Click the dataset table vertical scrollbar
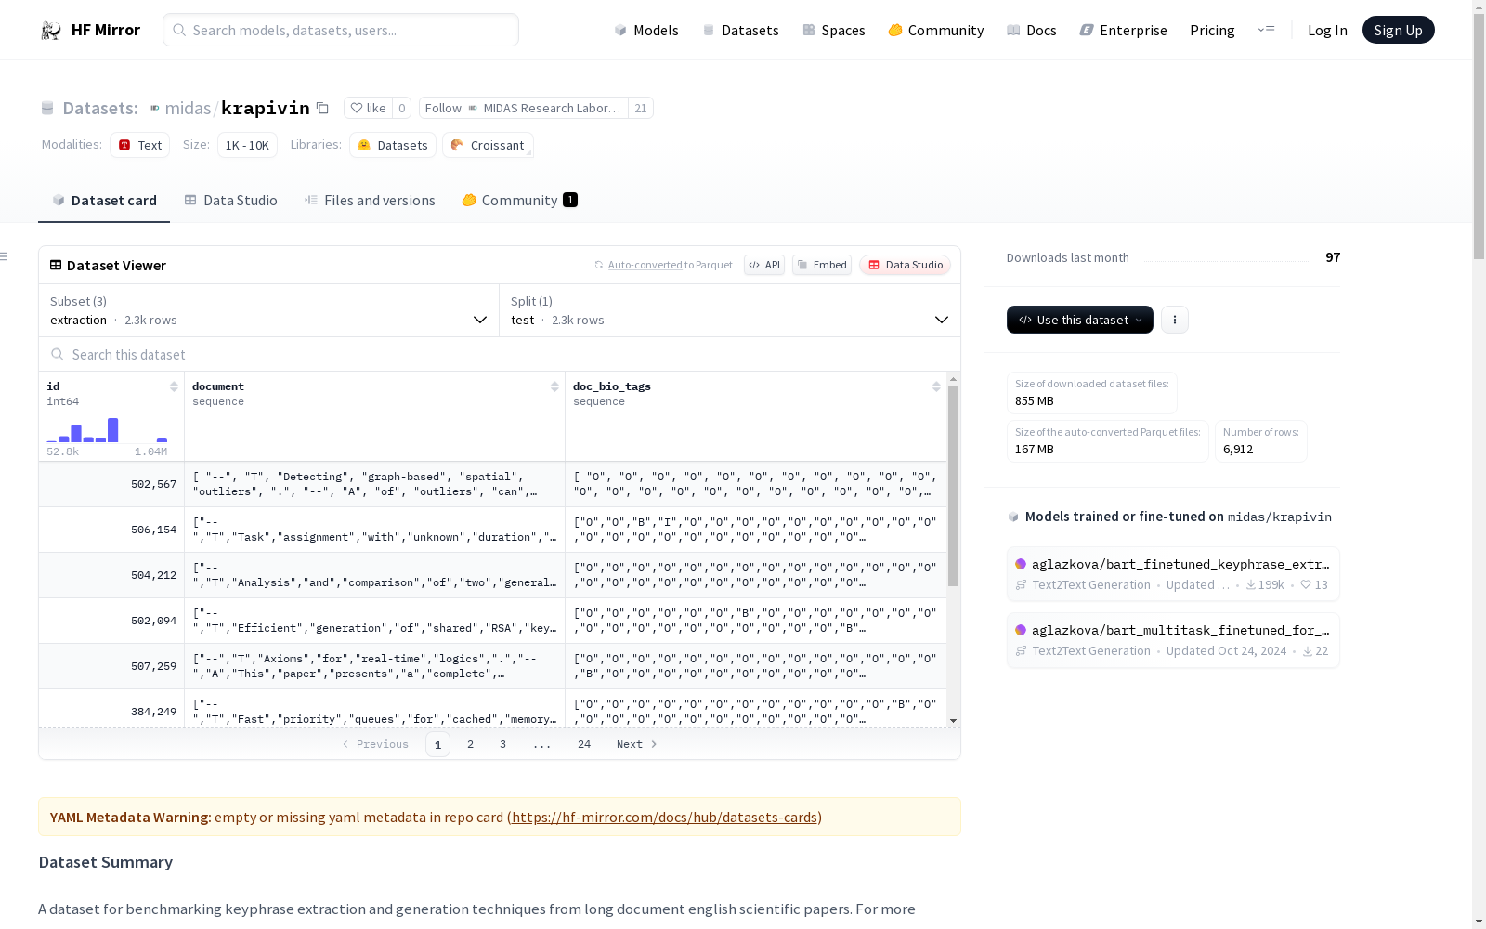1486x929 pixels. point(953,486)
